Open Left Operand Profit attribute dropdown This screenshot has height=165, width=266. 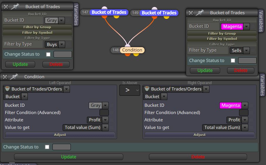pos(105,120)
